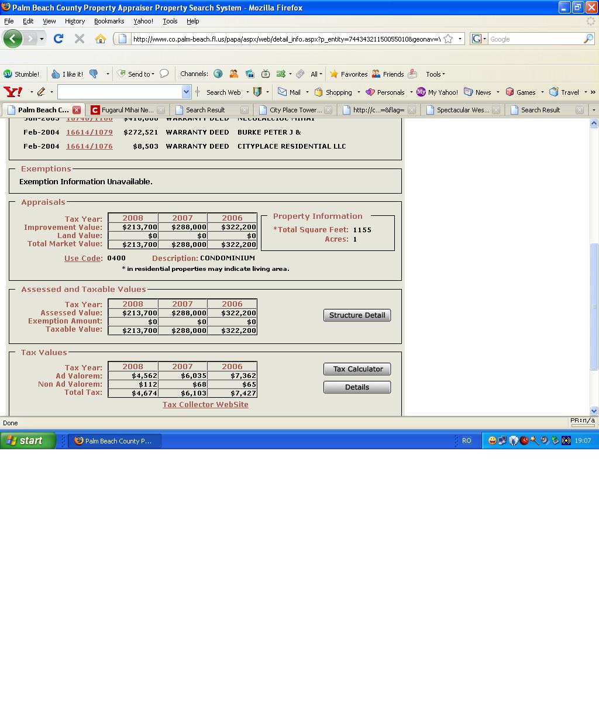Image resolution: width=599 pixels, height=702 pixels.
Task: Select the globe channel icon
Action: click(218, 74)
